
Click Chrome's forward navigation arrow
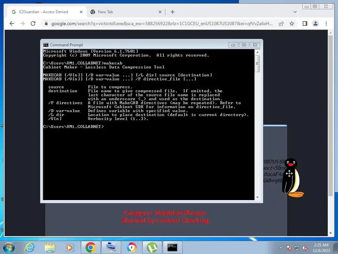click(22, 23)
